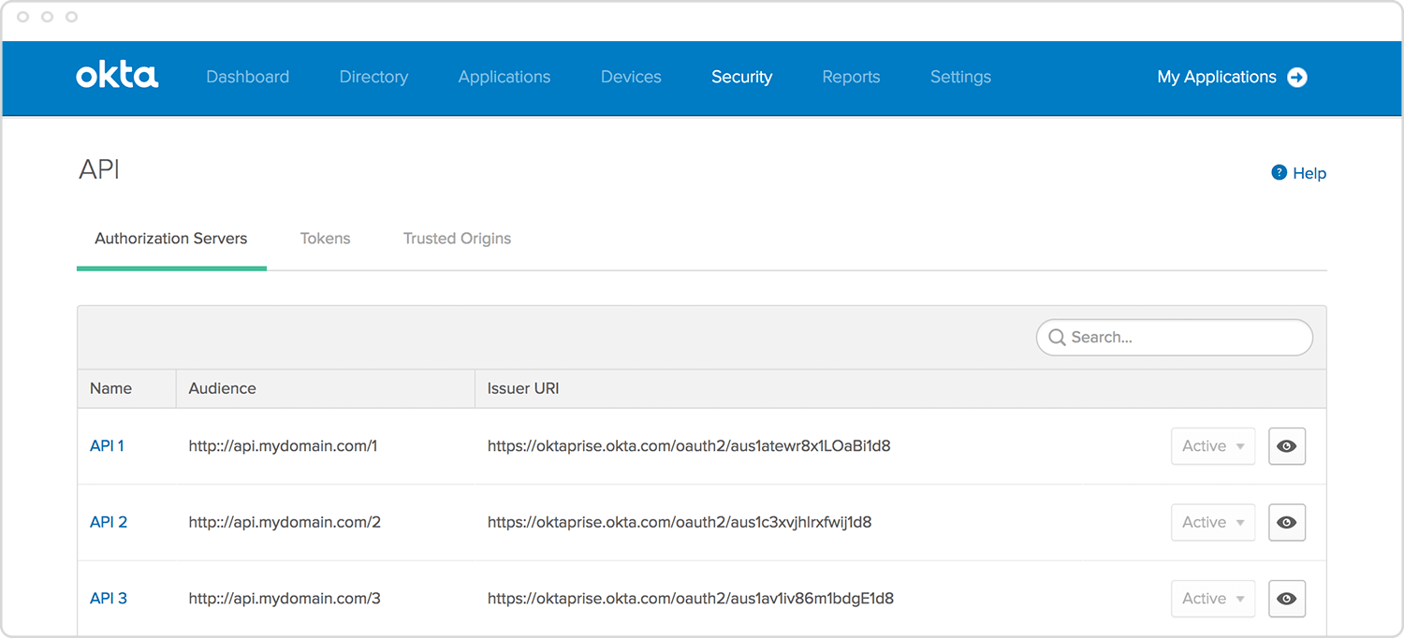Open the API 1 server link
1404x638 pixels.
coord(107,446)
